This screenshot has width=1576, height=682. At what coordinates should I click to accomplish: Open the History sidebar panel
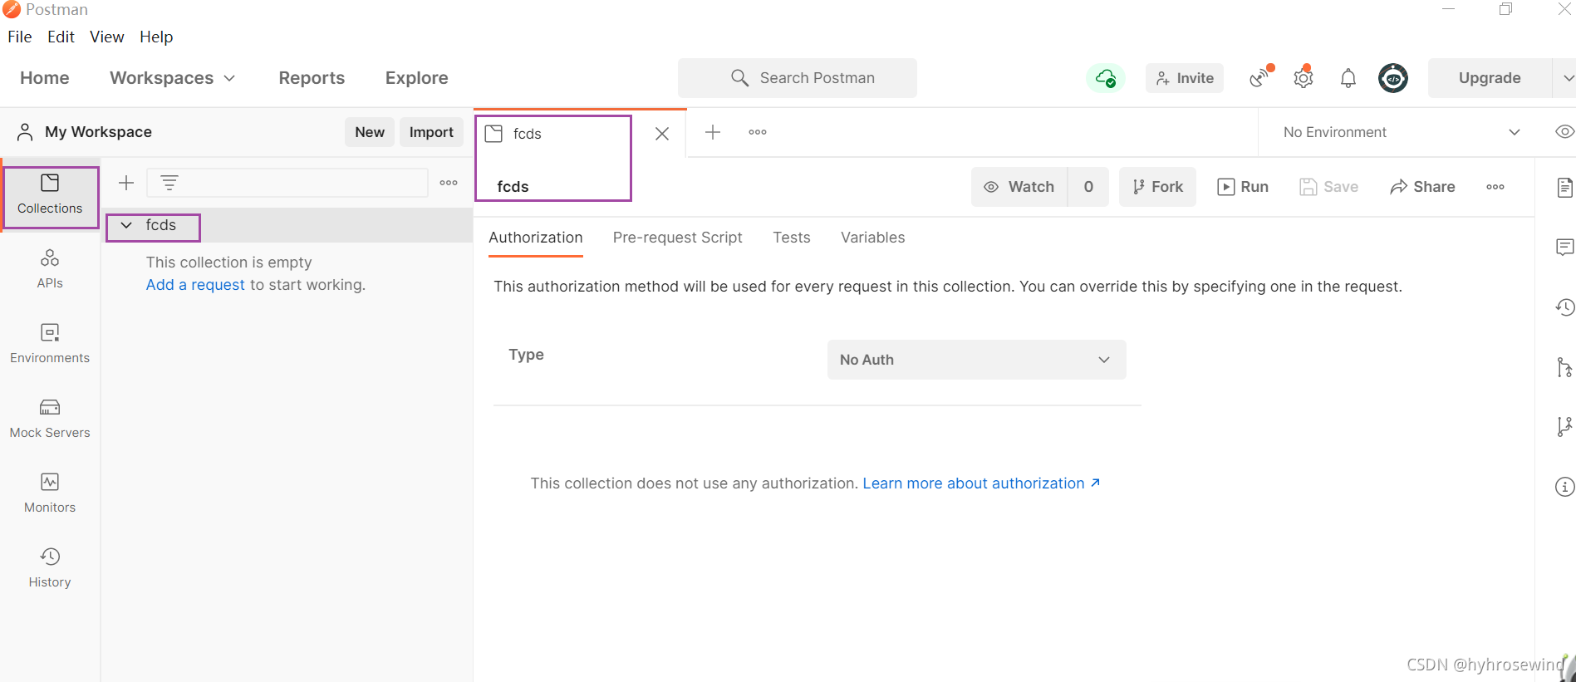[x=50, y=568]
